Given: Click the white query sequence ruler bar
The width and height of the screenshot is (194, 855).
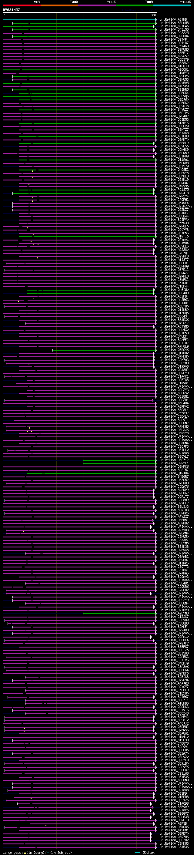Looking at the screenshot, I should click(80, 13).
